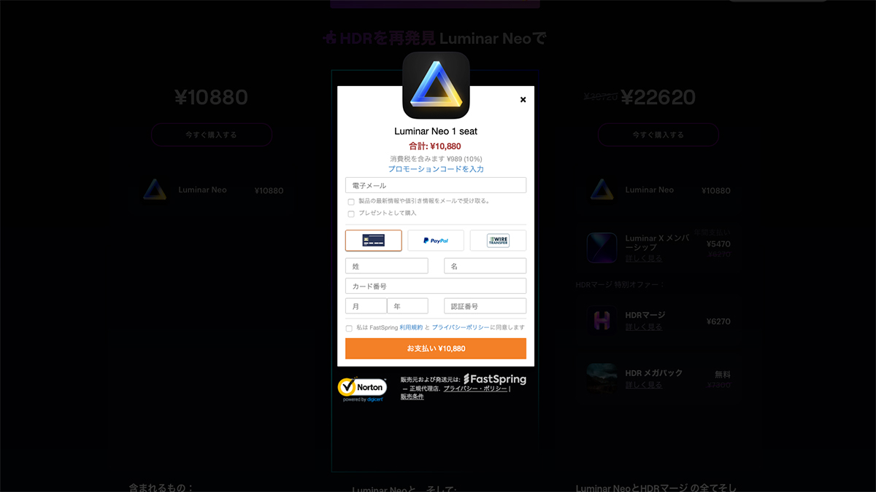Click the Norton secured badge
The image size is (876, 492).
coord(362,388)
